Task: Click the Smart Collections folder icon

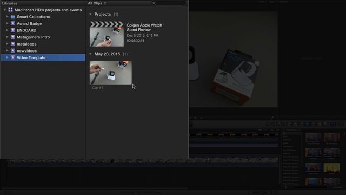Action: coord(13,17)
